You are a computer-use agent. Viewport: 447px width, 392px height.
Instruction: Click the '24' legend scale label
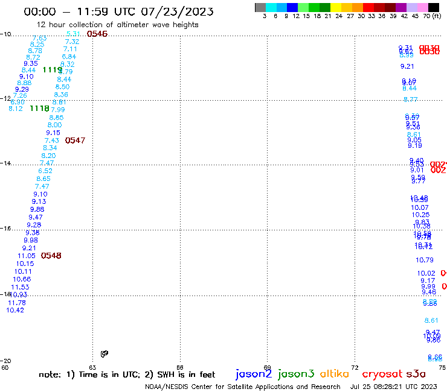(339, 16)
